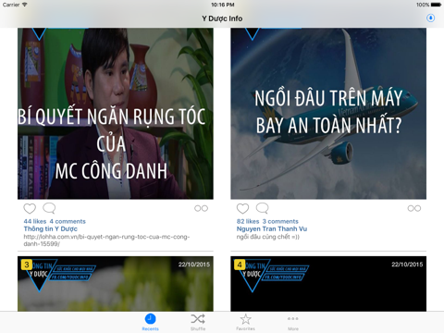Tap the glasses icon under the airplane post
This screenshot has height=333, width=444.
[x=414, y=208]
